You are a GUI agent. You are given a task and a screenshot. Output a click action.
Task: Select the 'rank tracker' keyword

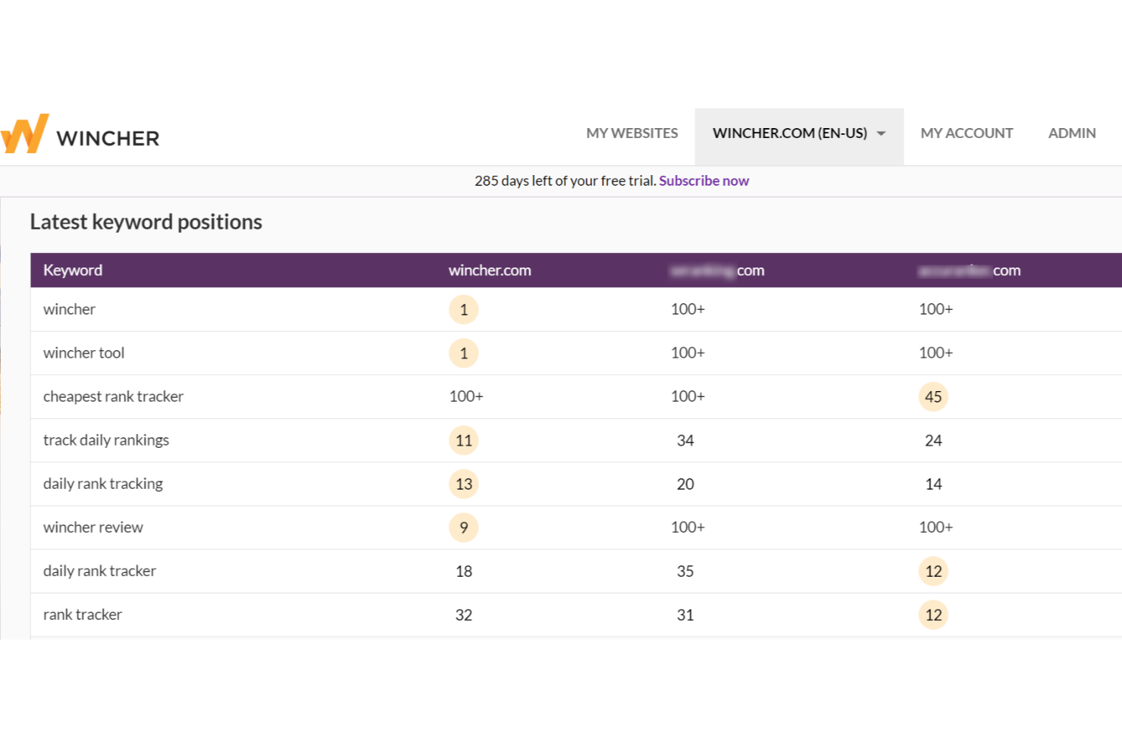point(83,615)
